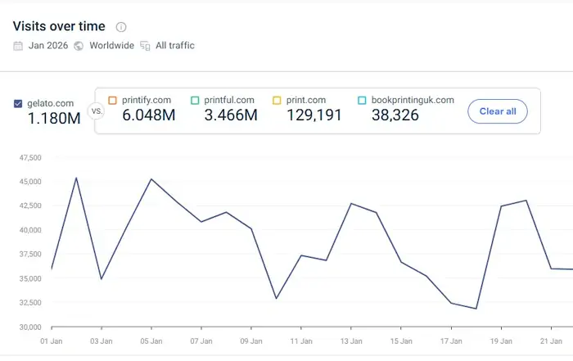Screen dimensions: 573x361
Task: Click the 13 Jan x-axis label
Action: point(351,340)
